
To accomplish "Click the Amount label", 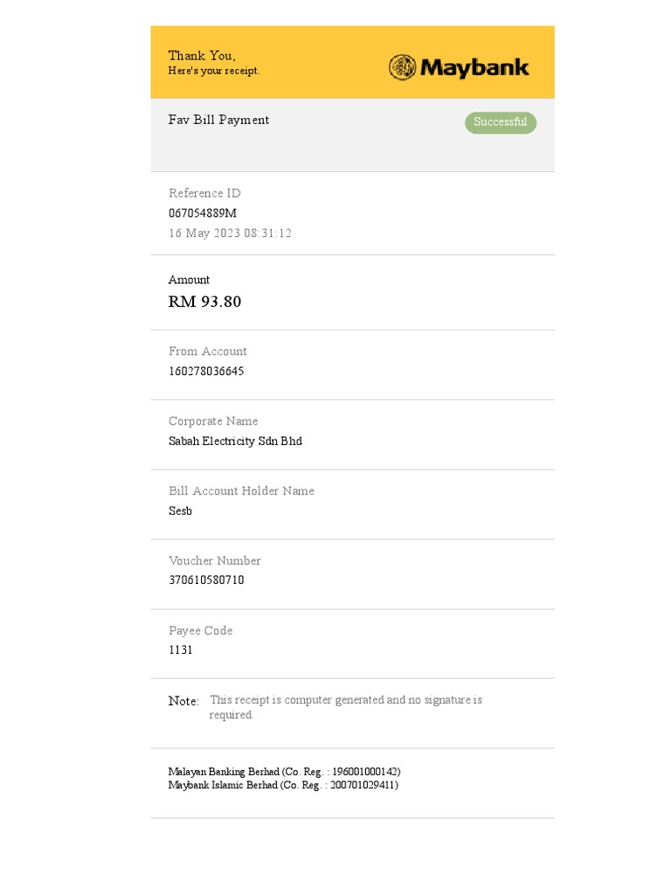I will [x=189, y=280].
